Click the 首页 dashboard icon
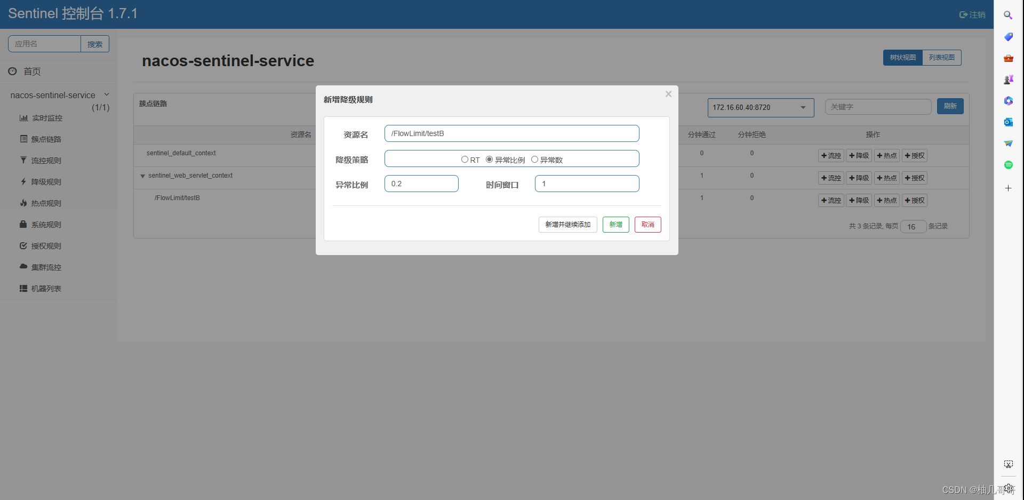This screenshot has height=500, width=1024. tap(12, 71)
